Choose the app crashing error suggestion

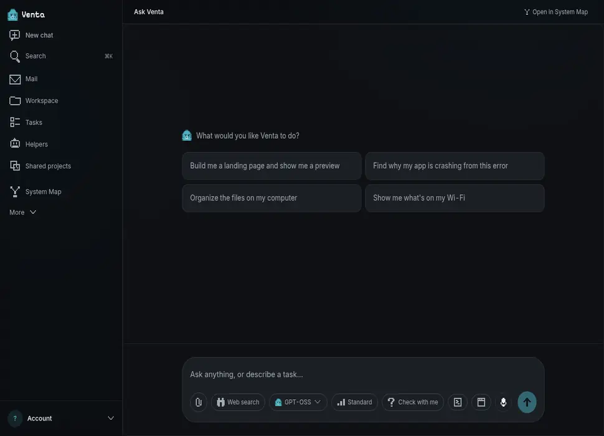[455, 166]
